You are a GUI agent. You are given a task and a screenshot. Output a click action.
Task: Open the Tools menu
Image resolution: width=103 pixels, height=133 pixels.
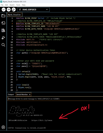point(18,5)
